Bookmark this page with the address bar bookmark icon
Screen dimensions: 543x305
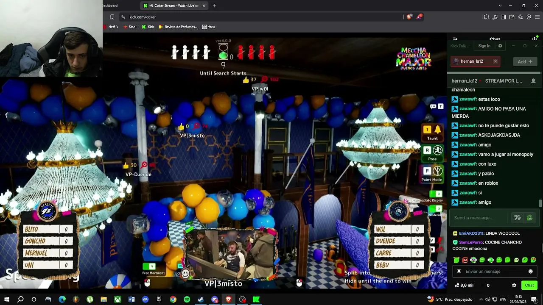pyautogui.click(x=112, y=17)
